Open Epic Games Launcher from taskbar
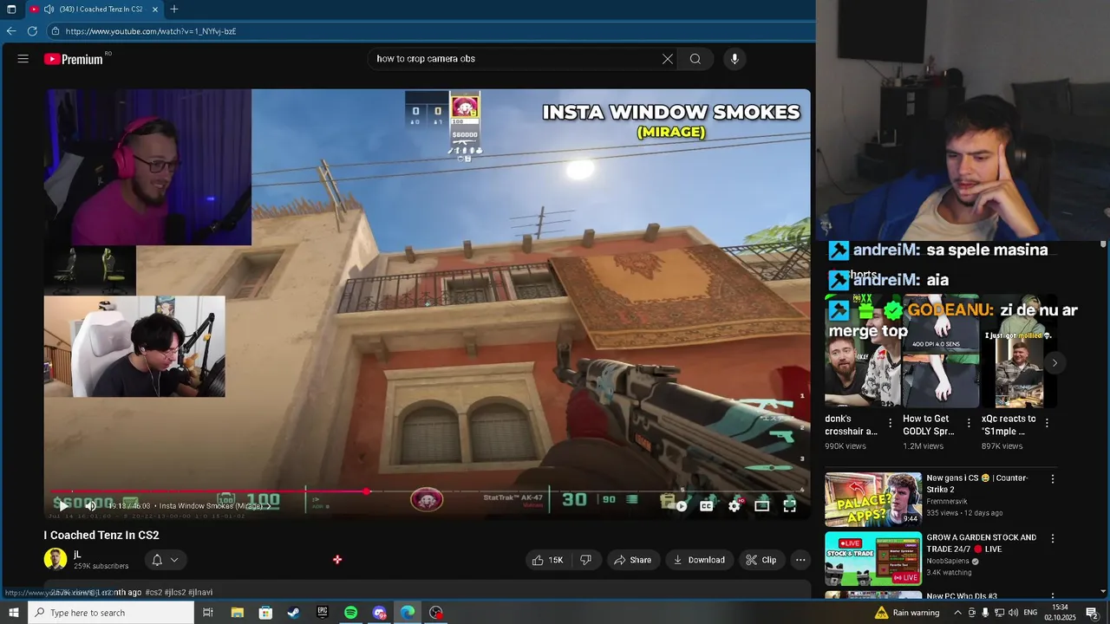1110x624 pixels. [x=323, y=613]
